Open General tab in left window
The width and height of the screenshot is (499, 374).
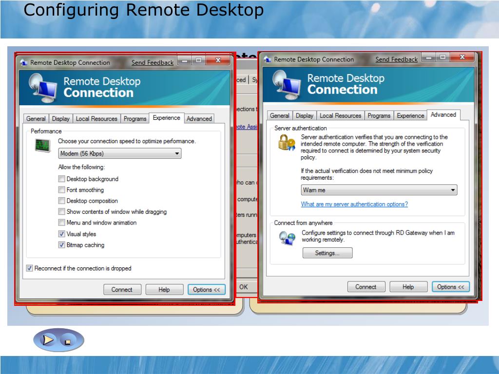tap(36, 119)
